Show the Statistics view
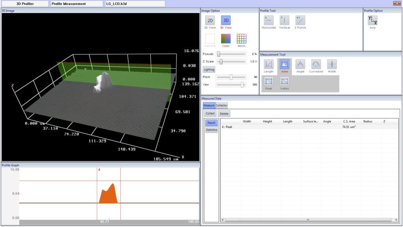 tap(211, 130)
